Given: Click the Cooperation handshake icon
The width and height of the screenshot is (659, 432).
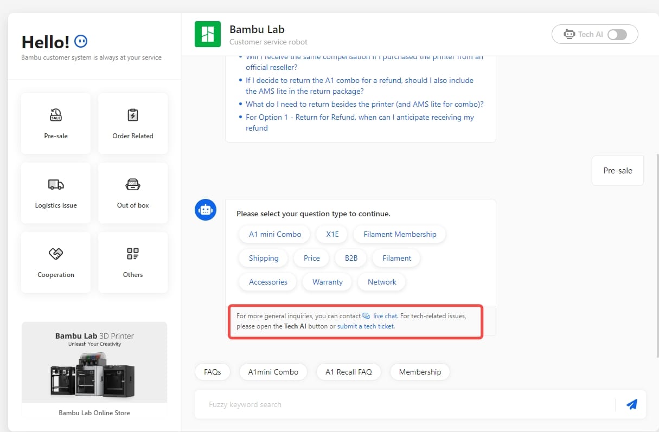Looking at the screenshot, I should [x=56, y=254].
